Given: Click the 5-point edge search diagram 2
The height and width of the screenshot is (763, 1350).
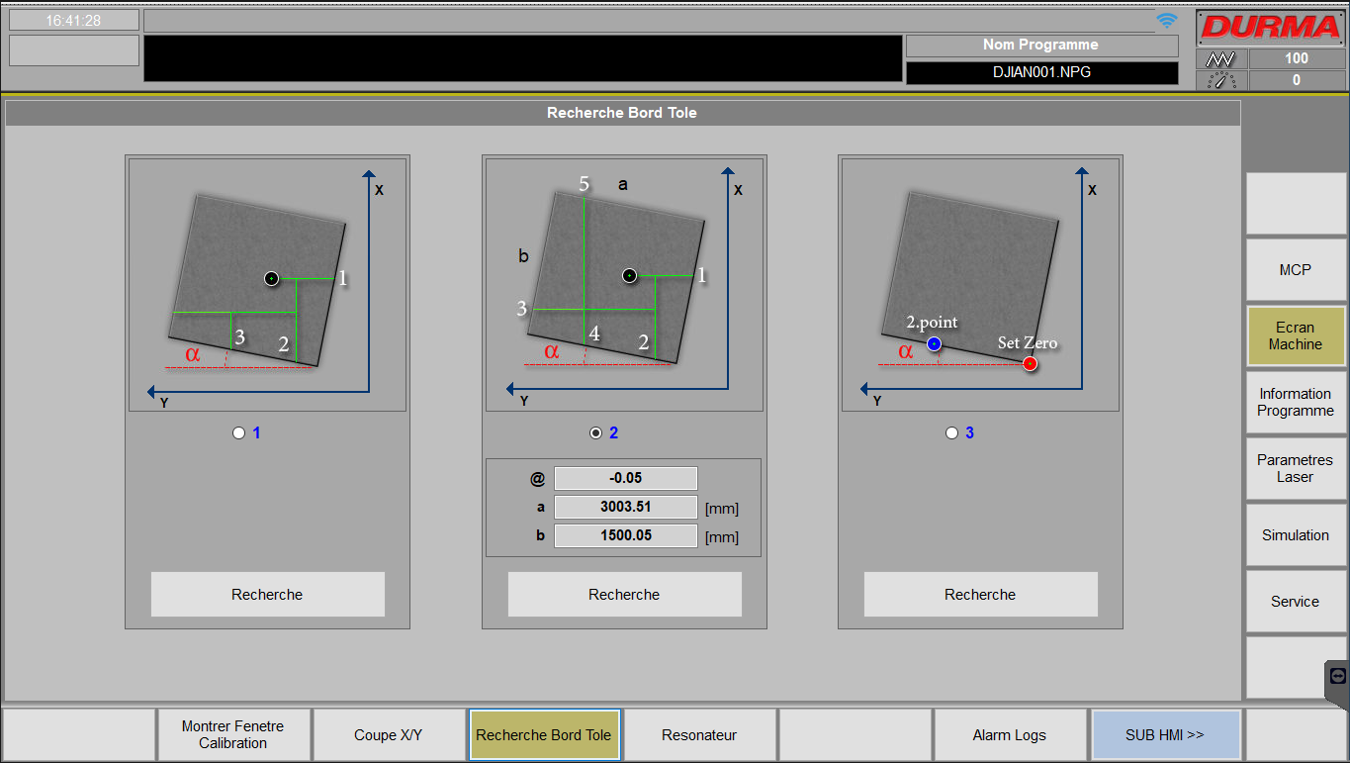Looking at the screenshot, I should tap(624, 284).
